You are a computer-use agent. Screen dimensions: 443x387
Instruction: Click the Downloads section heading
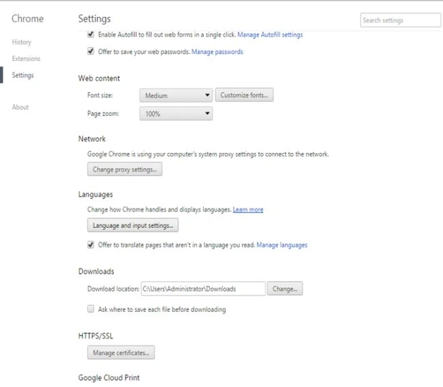coord(96,272)
